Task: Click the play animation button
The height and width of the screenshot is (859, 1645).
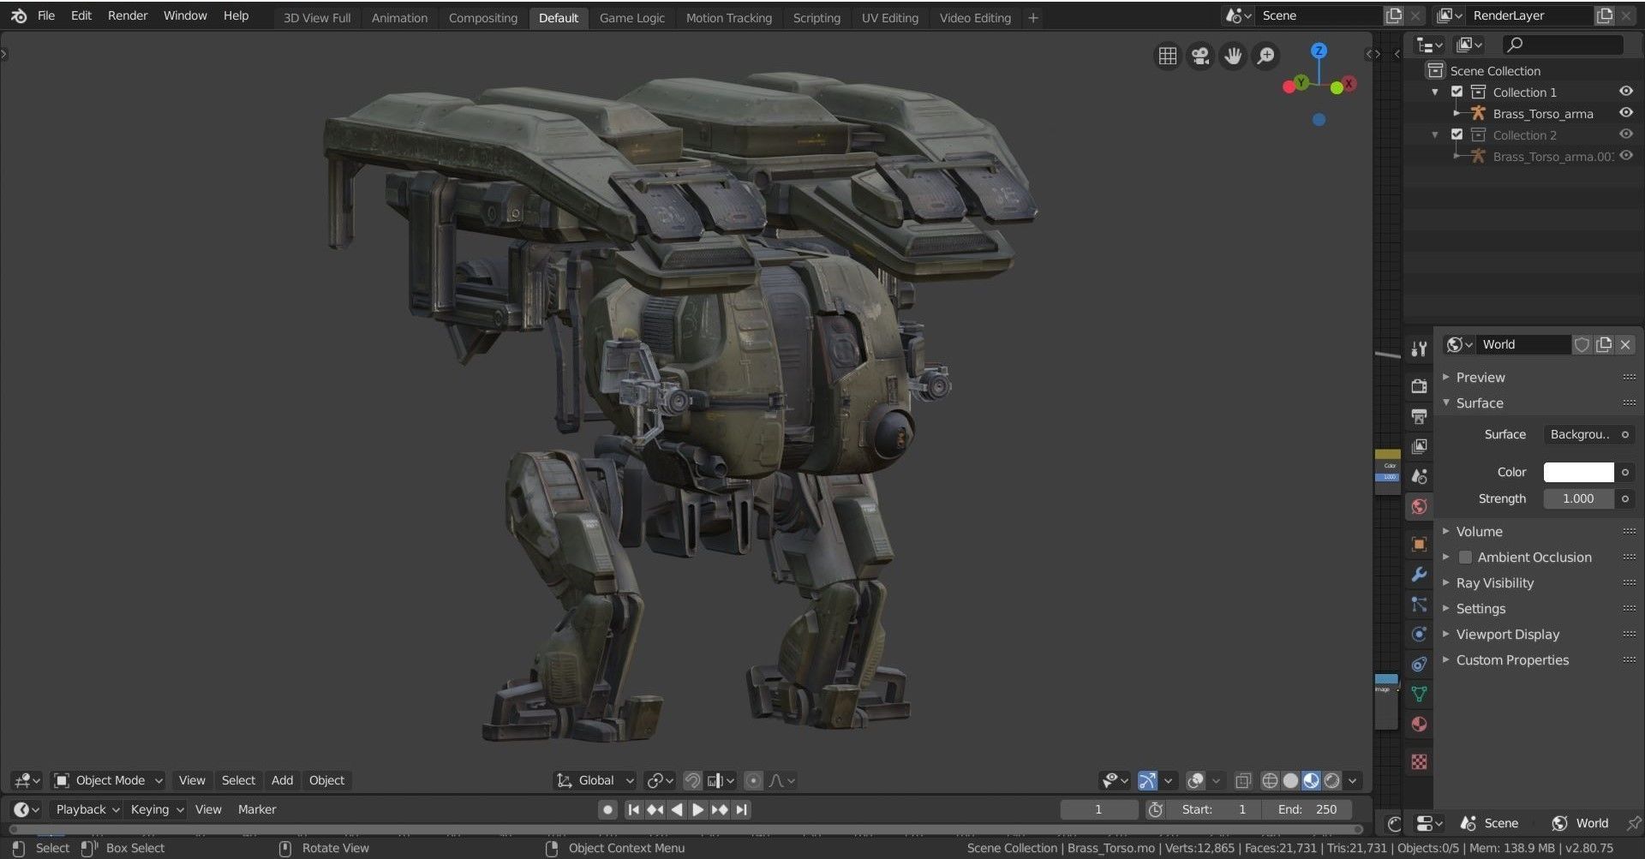Action: pyautogui.click(x=698, y=809)
